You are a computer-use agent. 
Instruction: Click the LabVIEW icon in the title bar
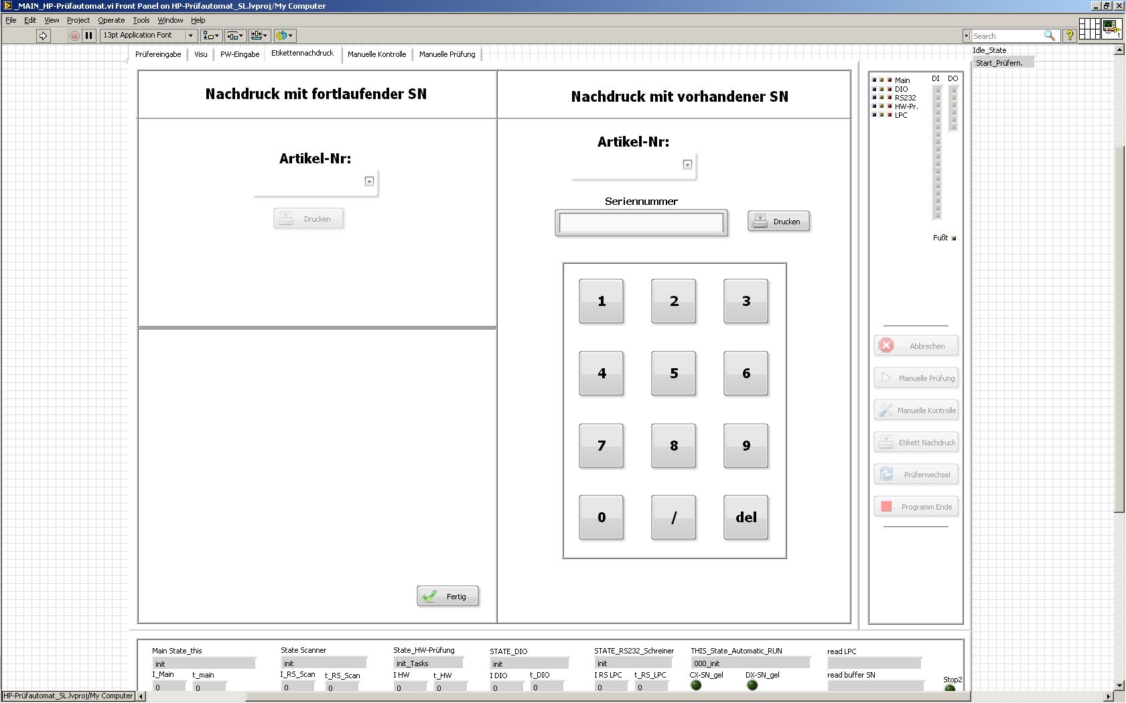(7, 6)
